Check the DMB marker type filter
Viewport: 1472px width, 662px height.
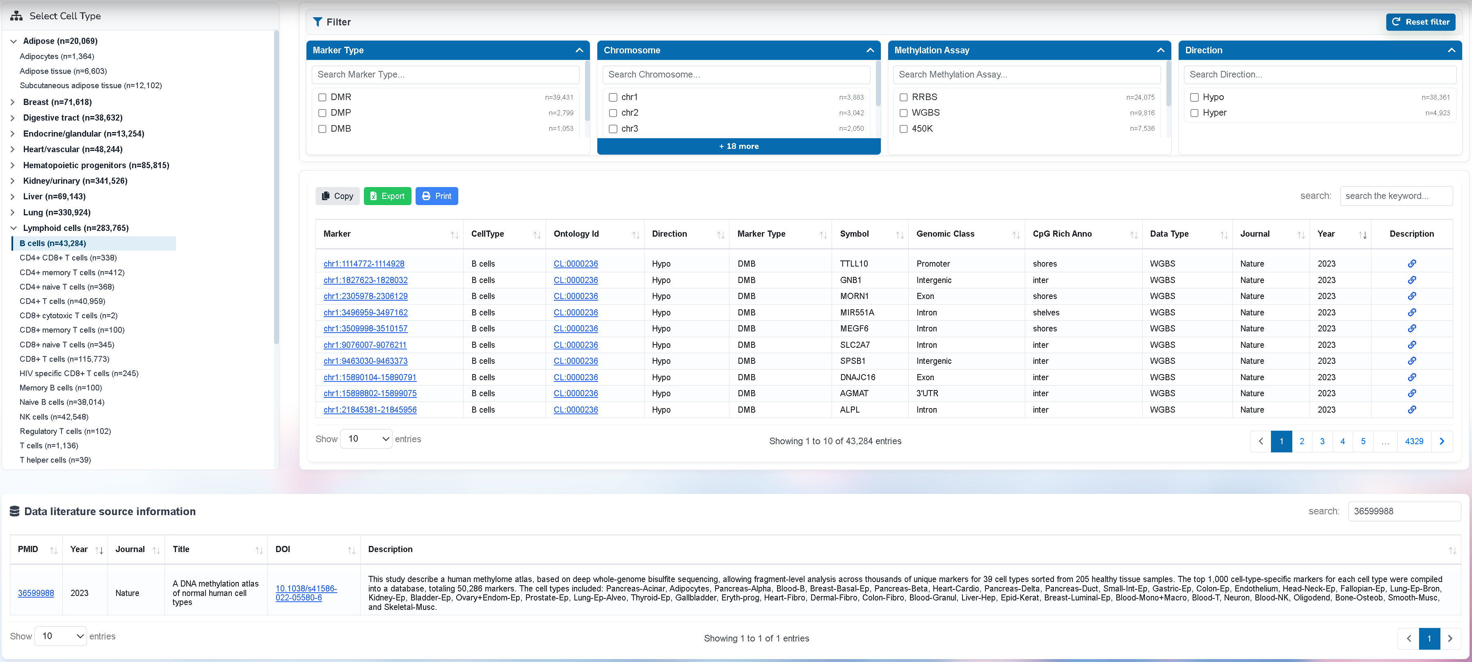[322, 129]
